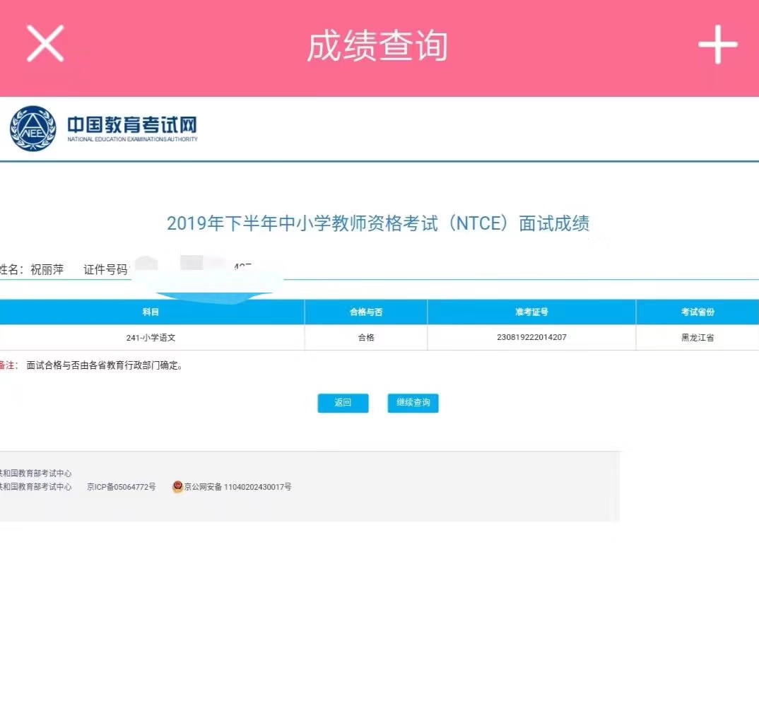This screenshot has width=759, height=718.
Task: Open the 京公网安备 11040202430017号 link
Action: 237,487
